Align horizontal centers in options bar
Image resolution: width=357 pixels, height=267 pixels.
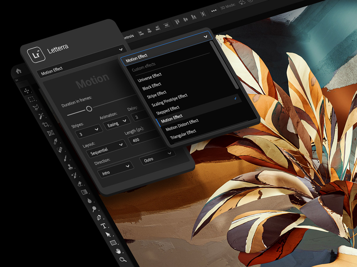pyautogui.click(x=149, y=30)
